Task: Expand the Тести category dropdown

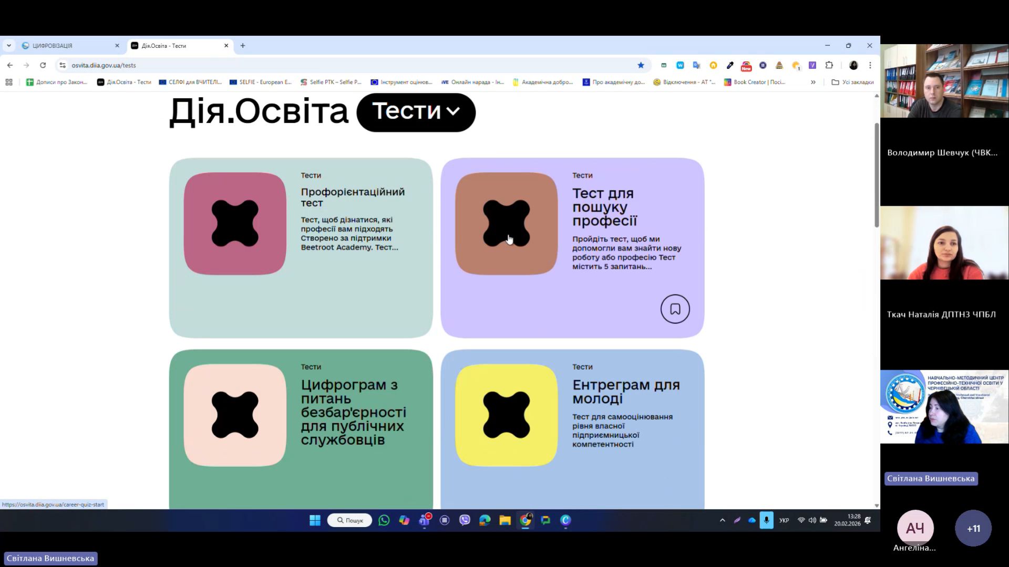Action: (416, 112)
